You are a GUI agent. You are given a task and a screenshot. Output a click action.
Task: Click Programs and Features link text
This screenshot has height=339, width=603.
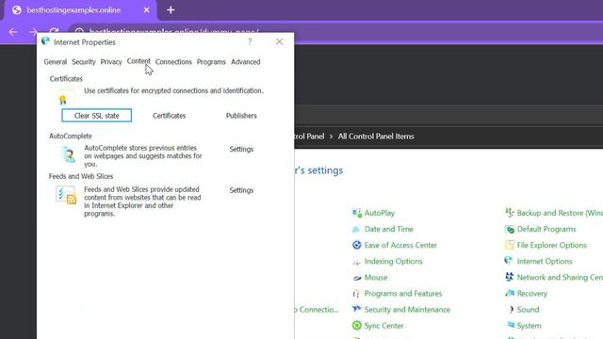[403, 294]
